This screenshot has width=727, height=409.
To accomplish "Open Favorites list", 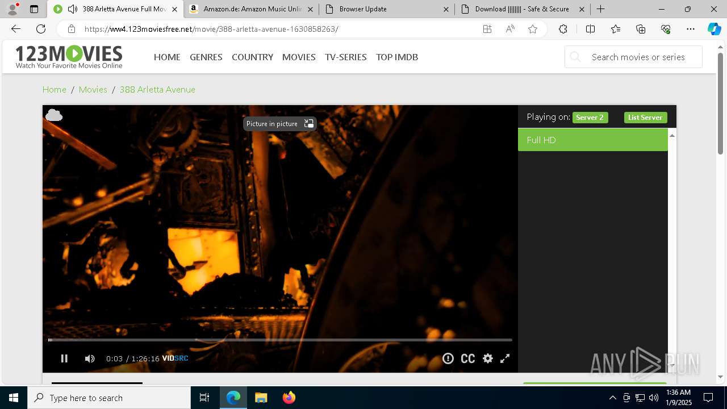I will 616,29.
